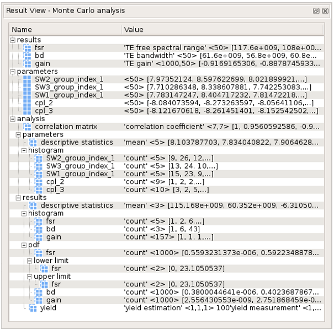The image size is (334, 330).
Task: Click the dataset icon beside 'TE gain' row
Action: tap(27, 63)
